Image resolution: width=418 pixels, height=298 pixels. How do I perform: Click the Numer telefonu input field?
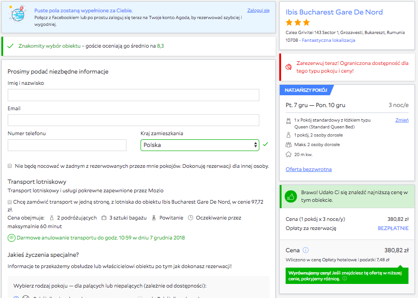67,145
